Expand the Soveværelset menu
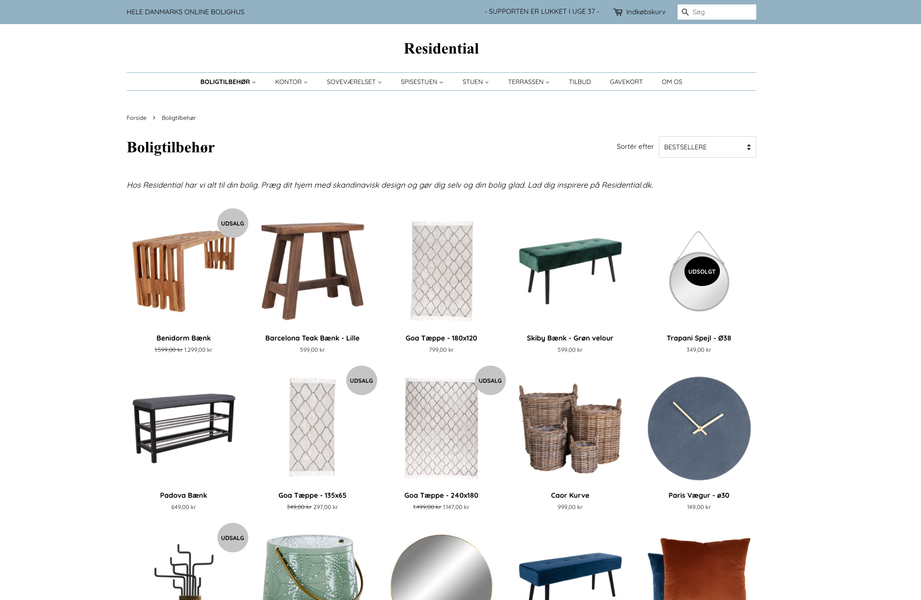 [354, 82]
